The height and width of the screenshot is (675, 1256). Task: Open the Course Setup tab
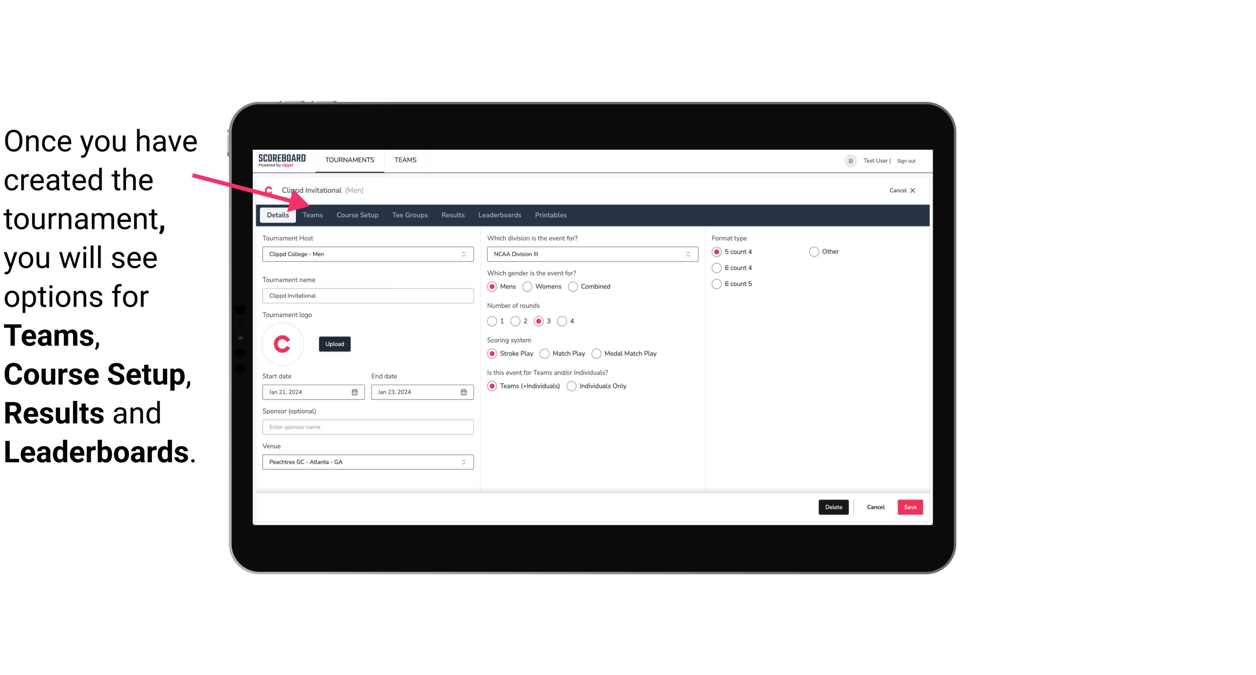point(357,214)
